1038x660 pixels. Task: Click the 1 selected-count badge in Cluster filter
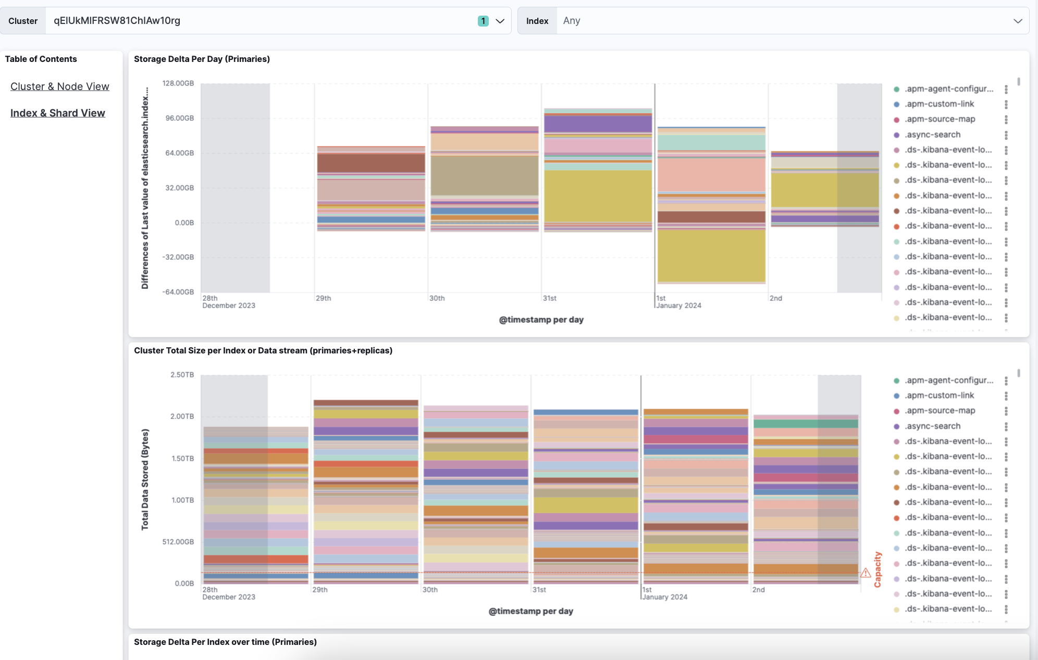tap(483, 21)
